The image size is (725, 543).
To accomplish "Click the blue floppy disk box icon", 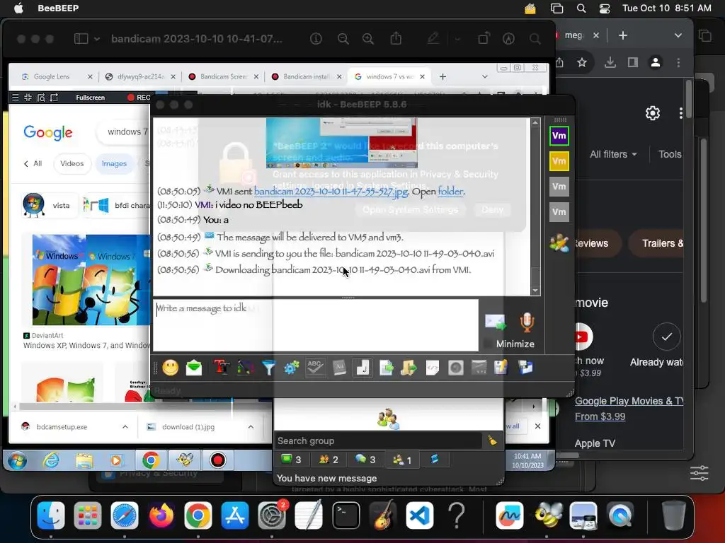I will click(x=526, y=368).
